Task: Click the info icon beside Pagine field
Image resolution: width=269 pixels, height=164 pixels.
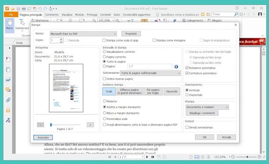Action: coord(176,66)
